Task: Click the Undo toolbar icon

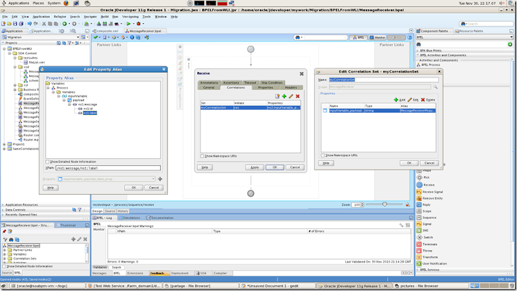Action: pos(30,24)
